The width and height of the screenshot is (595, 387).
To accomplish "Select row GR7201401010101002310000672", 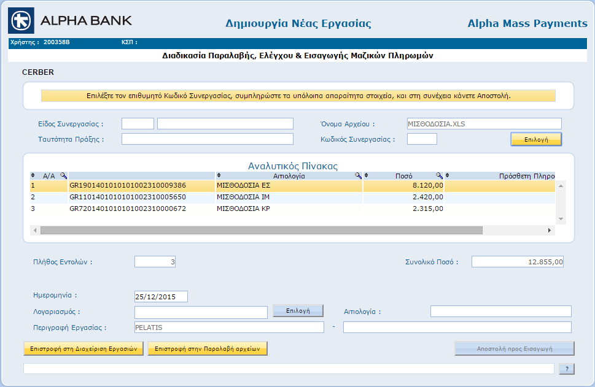I will (292, 209).
